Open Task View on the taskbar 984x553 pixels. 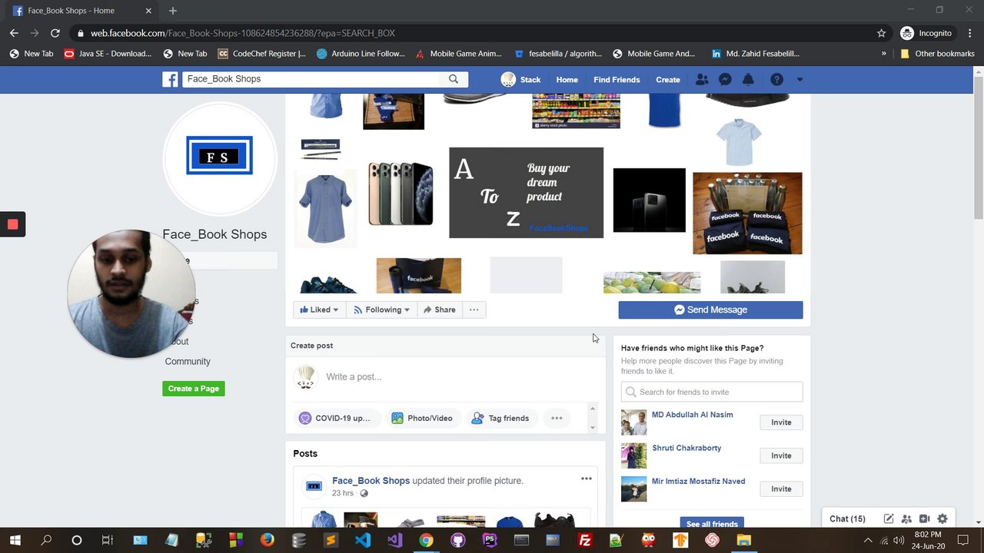(108, 540)
